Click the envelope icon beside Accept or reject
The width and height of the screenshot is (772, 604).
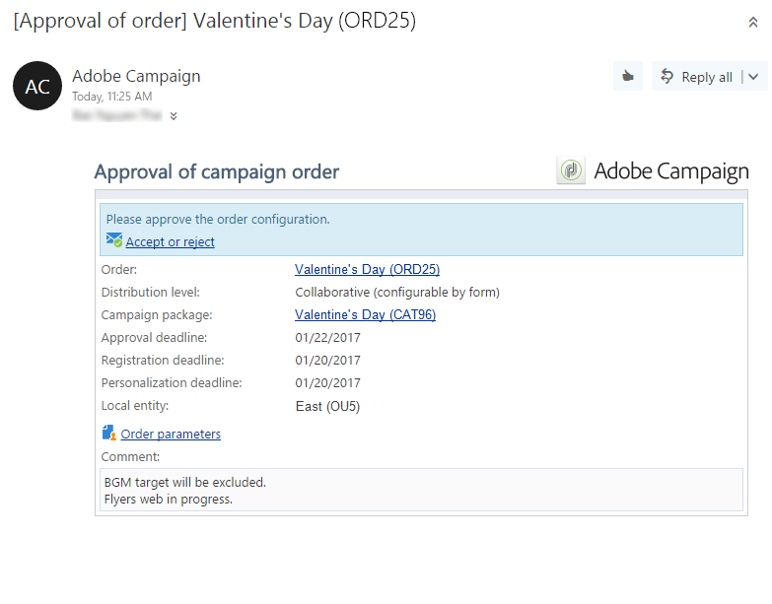pos(113,240)
